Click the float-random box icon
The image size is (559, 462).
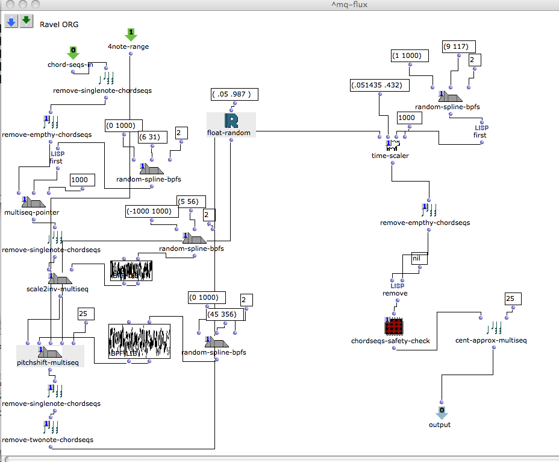tap(231, 119)
